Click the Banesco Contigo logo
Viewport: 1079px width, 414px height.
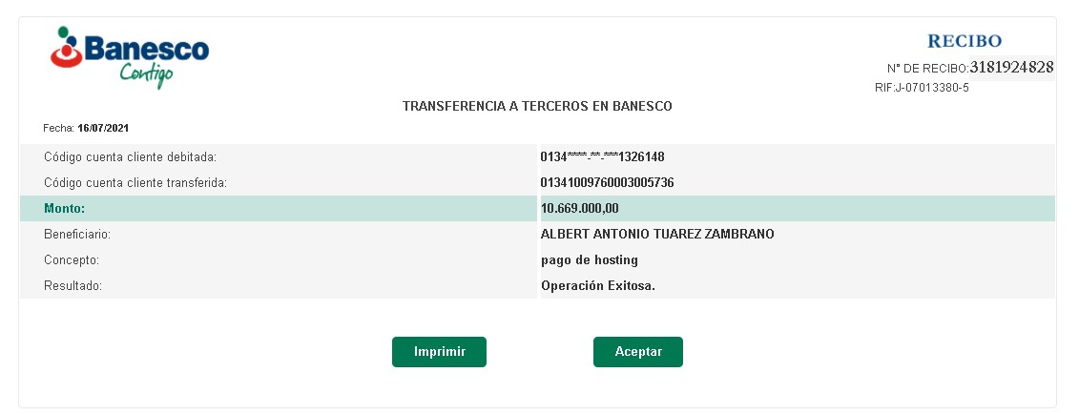pos(130,56)
